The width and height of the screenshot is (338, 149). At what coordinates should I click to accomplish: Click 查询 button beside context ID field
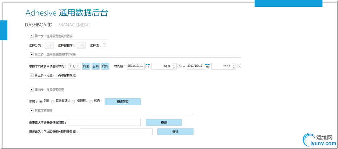click(x=176, y=132)
